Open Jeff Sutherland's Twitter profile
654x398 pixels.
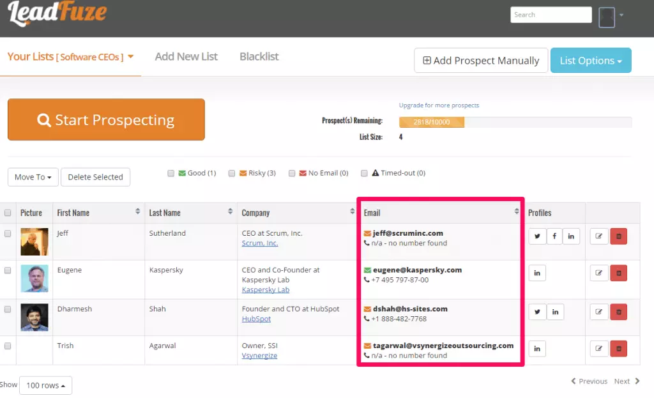point(537,236)
